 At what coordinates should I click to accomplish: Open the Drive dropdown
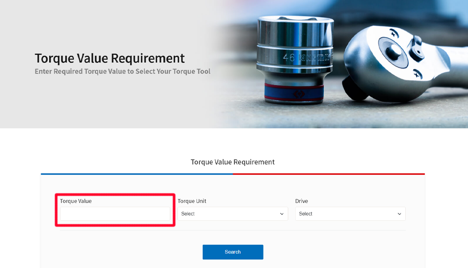pos(350,214)
